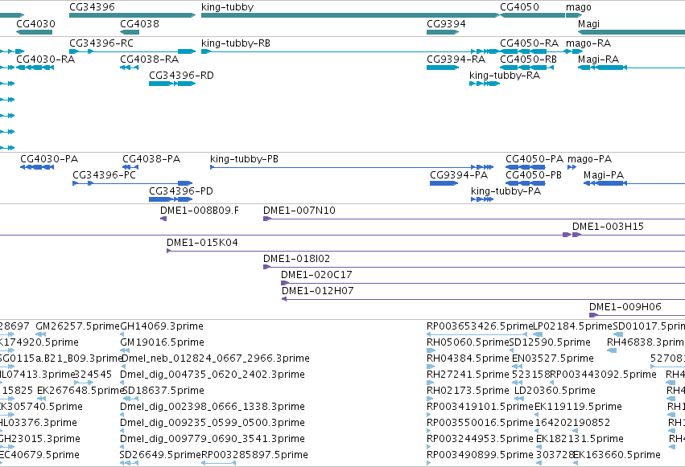Select the Magi gene bar
This screenshot has width=685, height=467.
point(631,32)
